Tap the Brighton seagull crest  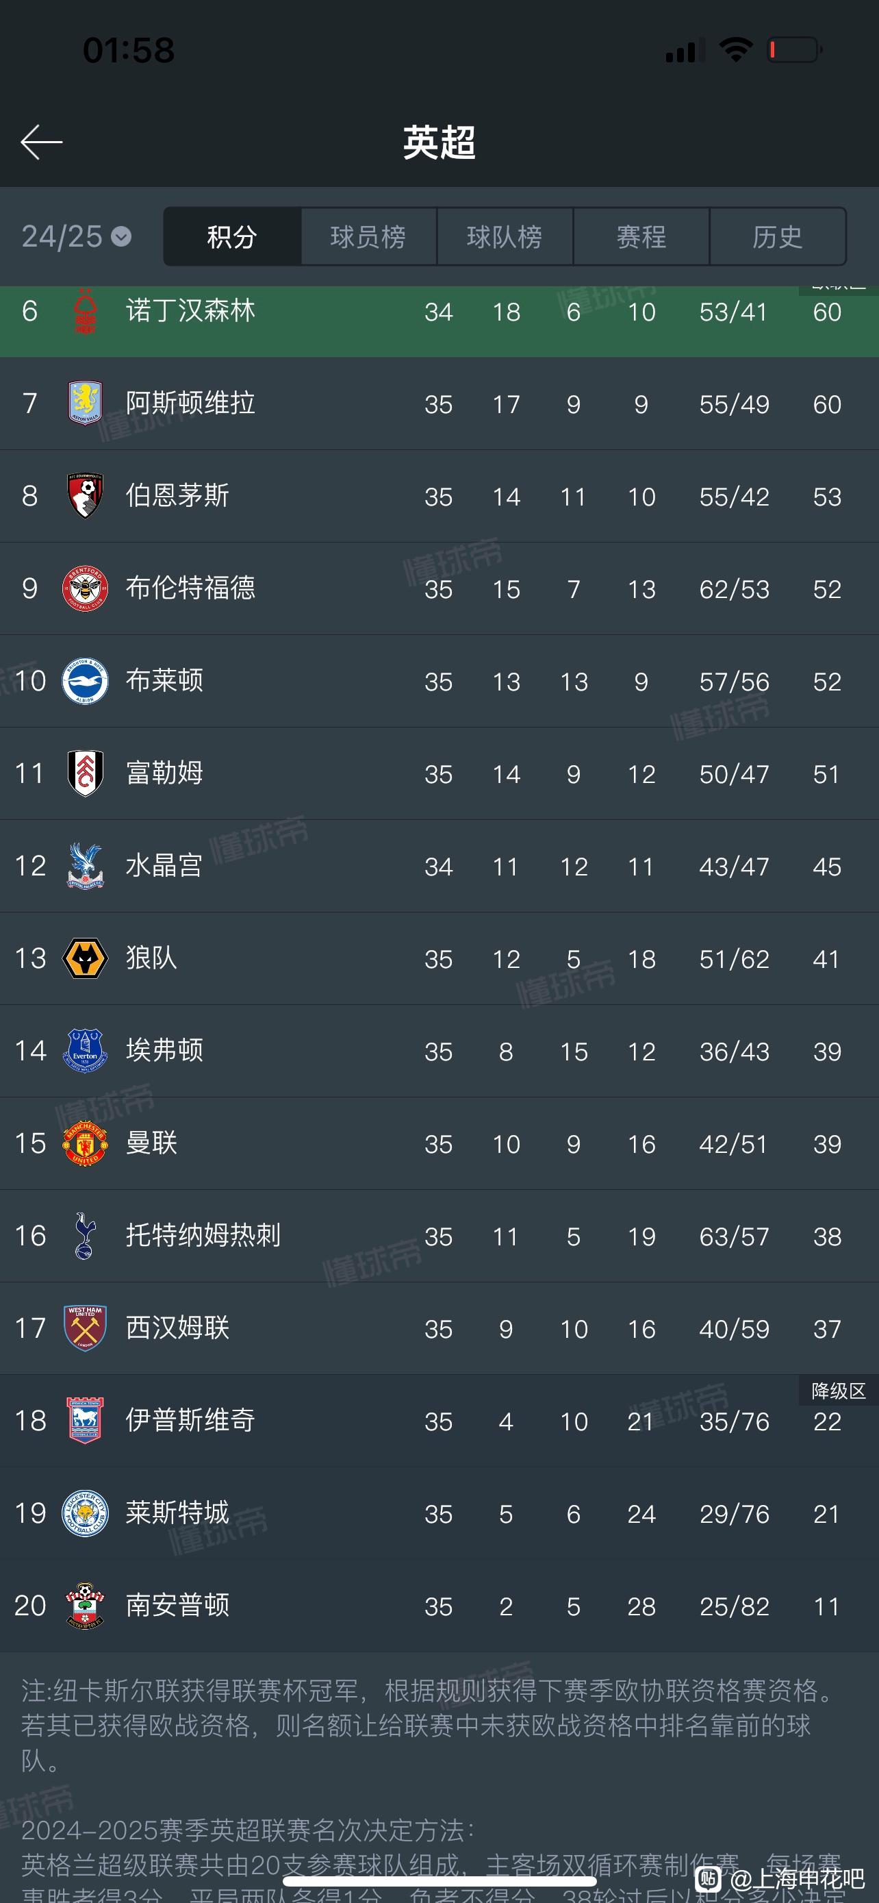85,680
